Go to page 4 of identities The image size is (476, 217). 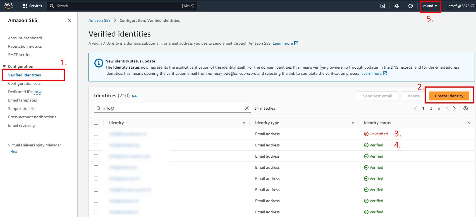click(447, 108)
